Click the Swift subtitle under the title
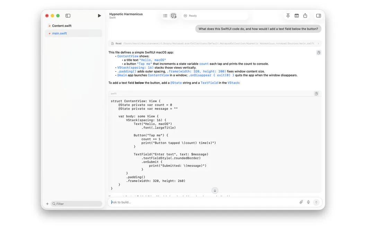Screen dimensions: 366x228 [x=113, y=18]
